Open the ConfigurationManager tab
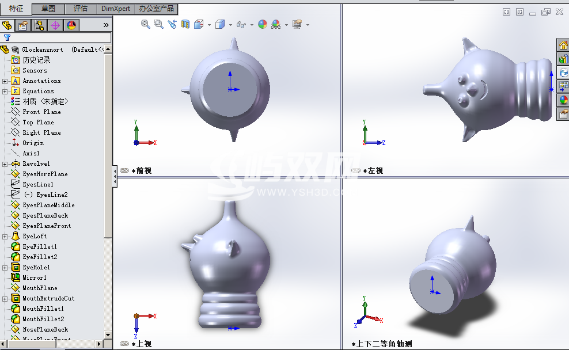Viewport: 569px width, 350px height. tap(39, 25)
